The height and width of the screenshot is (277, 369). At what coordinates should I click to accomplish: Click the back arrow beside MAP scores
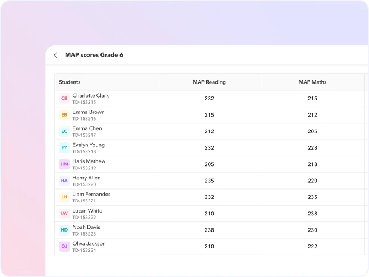56,55
